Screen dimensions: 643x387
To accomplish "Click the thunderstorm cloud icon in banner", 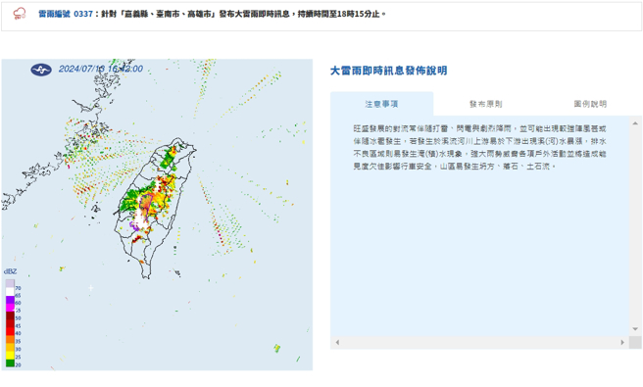I will point(20,14).
